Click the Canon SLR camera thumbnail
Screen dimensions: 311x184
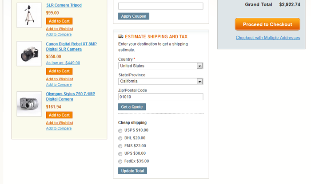click(x=29, y=54)
